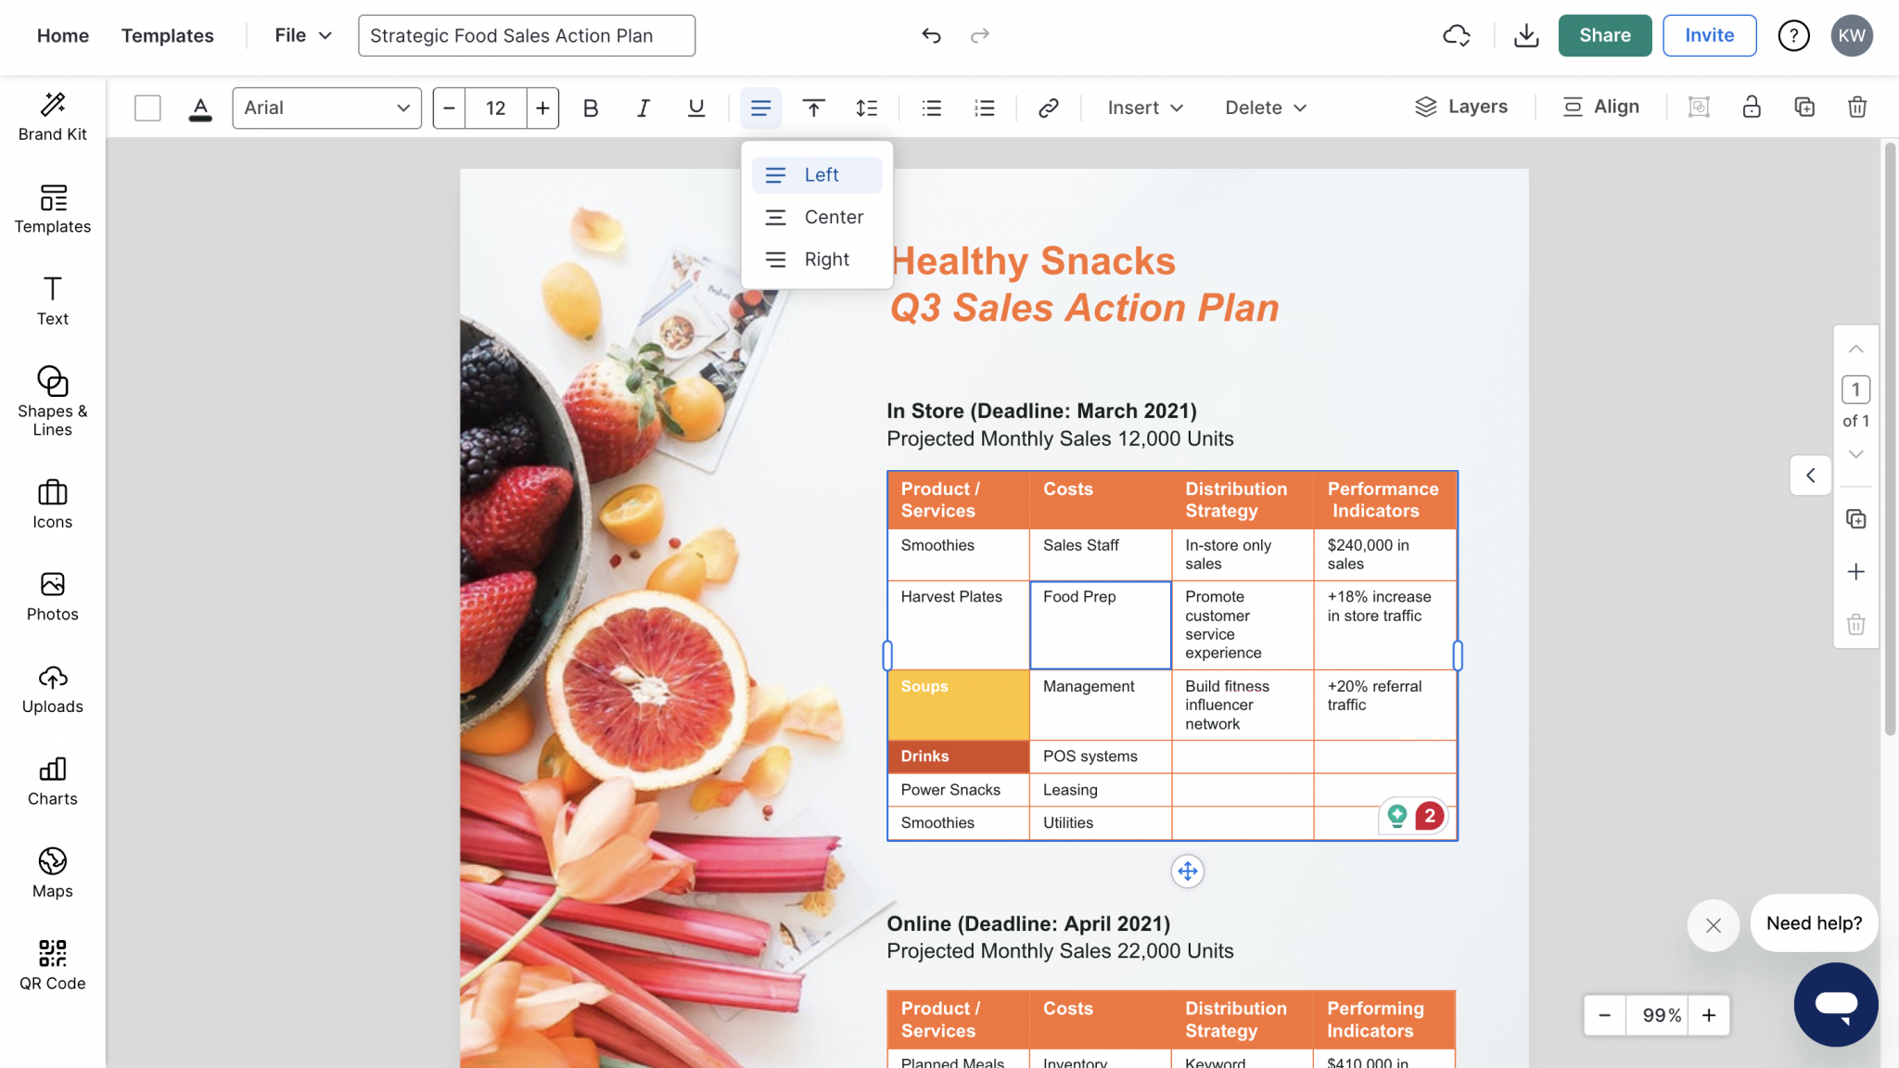The height and width of the screenshot is (1068, 1899).
Task: Open the Shapes & Lines panel
Action: click(x=52, y=400)
